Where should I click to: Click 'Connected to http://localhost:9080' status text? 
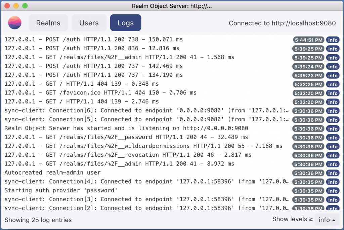point(282,23)
